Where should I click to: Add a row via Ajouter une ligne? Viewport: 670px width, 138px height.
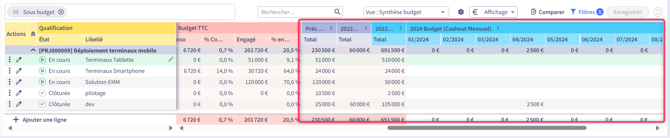[40, 120]
